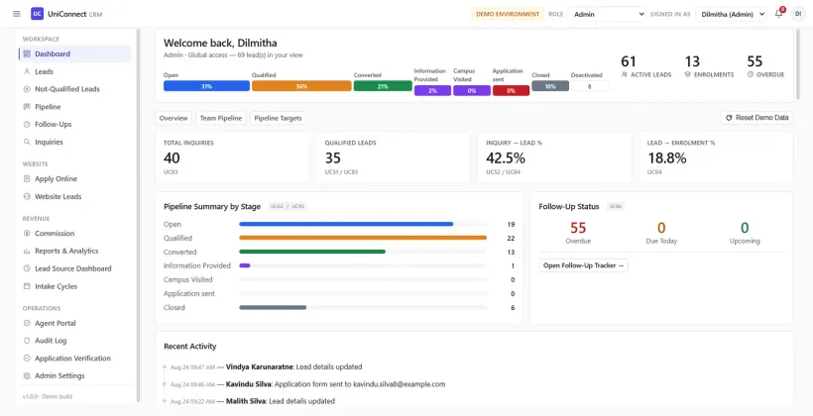Click the Dashboard sidebar icon
The width and height of the screenshot is (813, 416).
pyautogui.click(x=27, y=53)
